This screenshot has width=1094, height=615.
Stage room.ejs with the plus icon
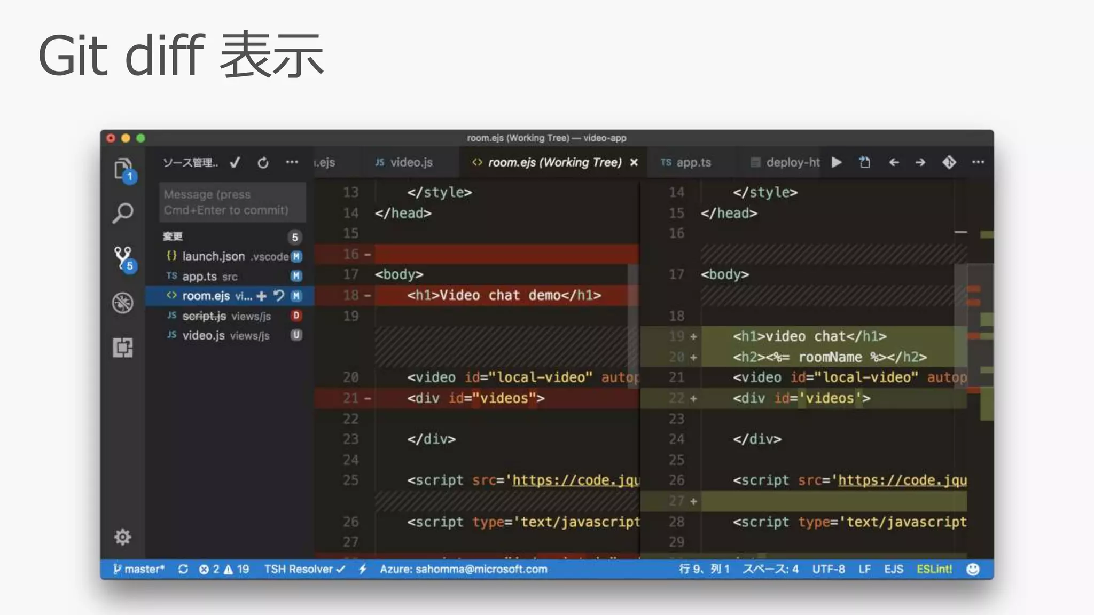(x=261, y=296)
